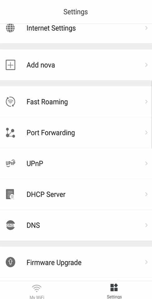Open DNS using its chevron arrow
Screen dimensions: 152x299
click(x=146, y=225)
